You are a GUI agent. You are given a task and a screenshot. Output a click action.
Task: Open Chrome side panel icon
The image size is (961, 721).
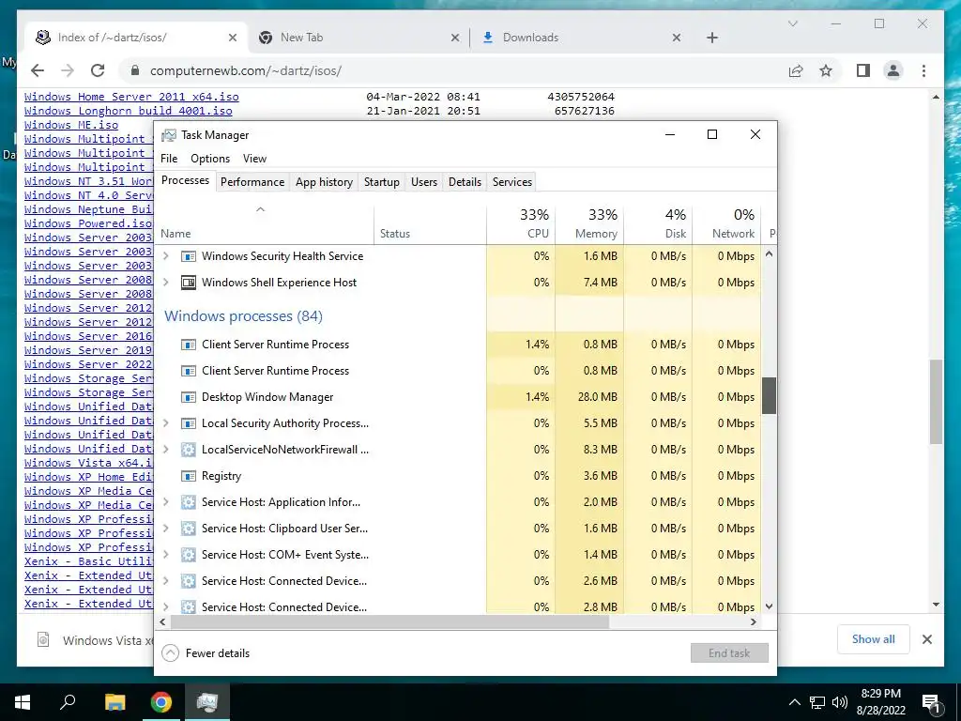[x=863, y=70]
